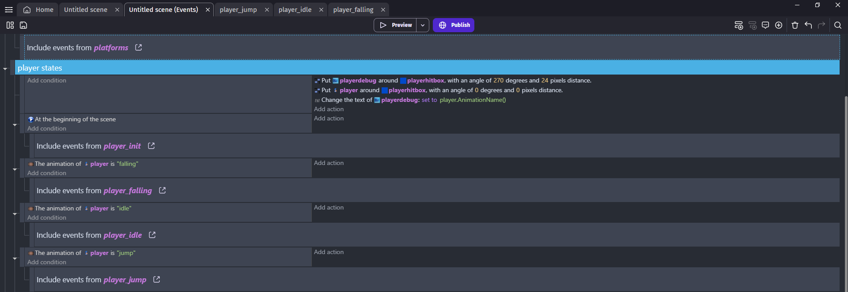Click the Add a comment icon
The image size is (848, 292).
coord(765,25)
